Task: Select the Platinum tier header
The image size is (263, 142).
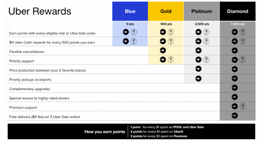Action: [202, 11]
